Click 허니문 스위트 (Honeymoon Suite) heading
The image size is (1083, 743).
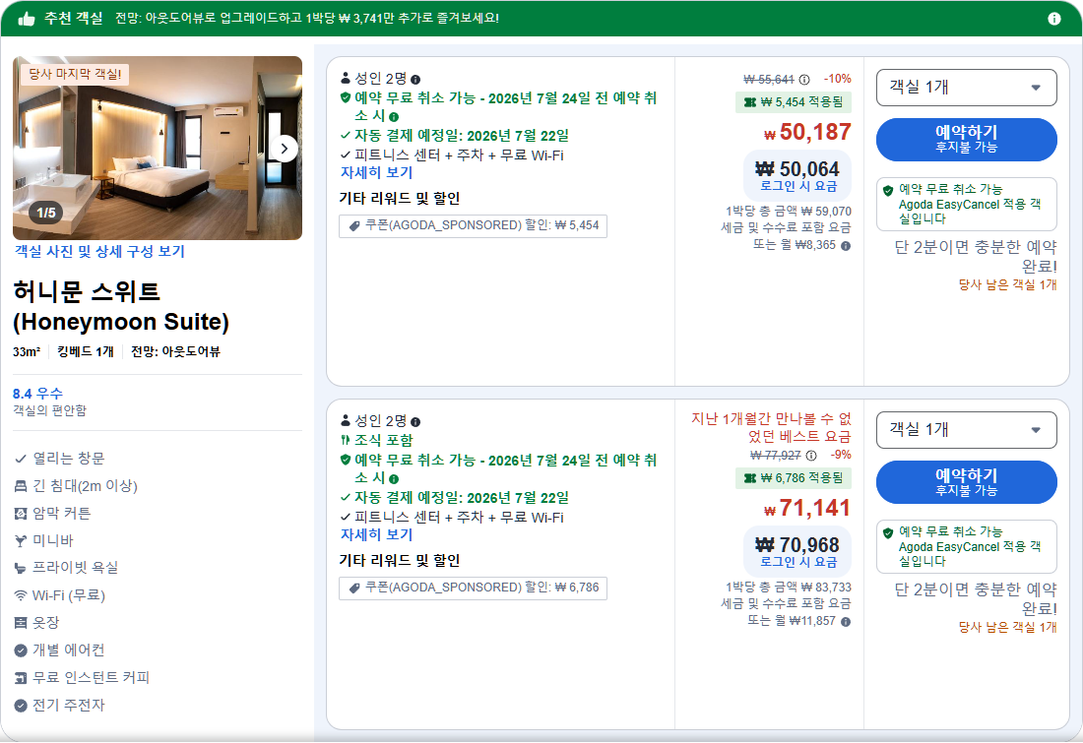[x=121, y=307]
